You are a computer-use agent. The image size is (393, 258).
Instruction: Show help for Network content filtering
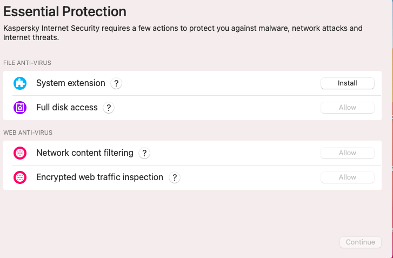tap(144, 153)
